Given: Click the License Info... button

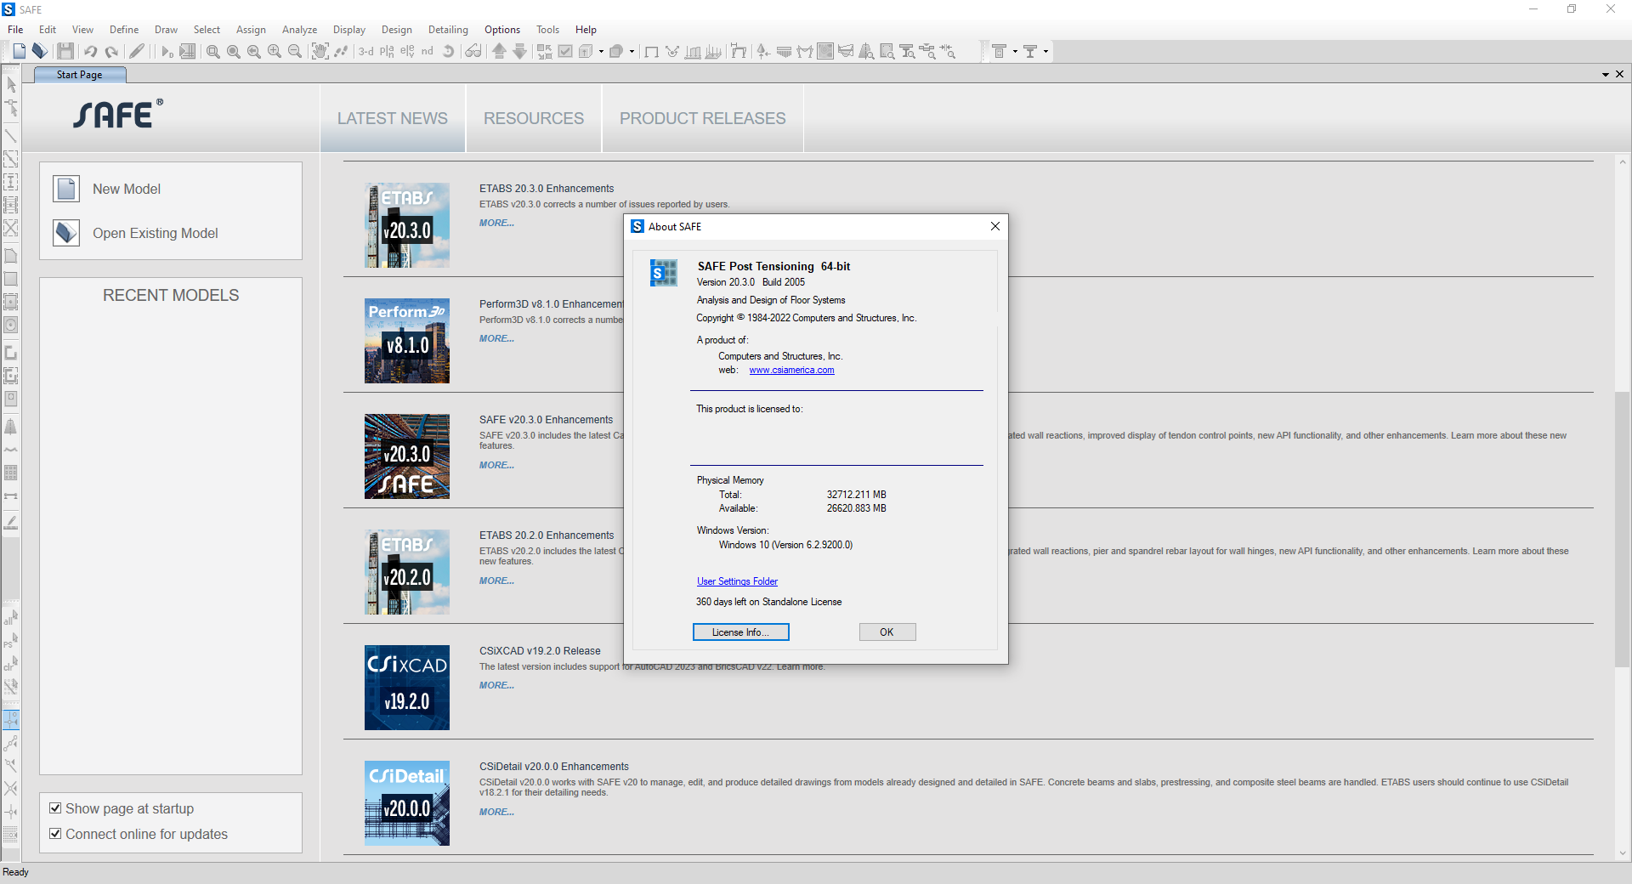Looking at the screenshot, I should coord(740,632).
